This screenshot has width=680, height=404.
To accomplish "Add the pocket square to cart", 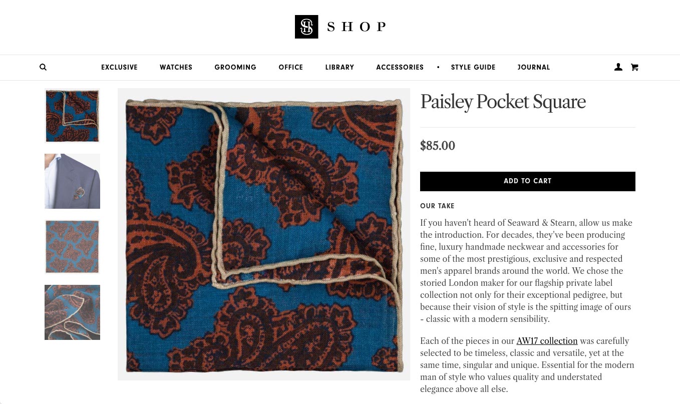I will [527, 181].
